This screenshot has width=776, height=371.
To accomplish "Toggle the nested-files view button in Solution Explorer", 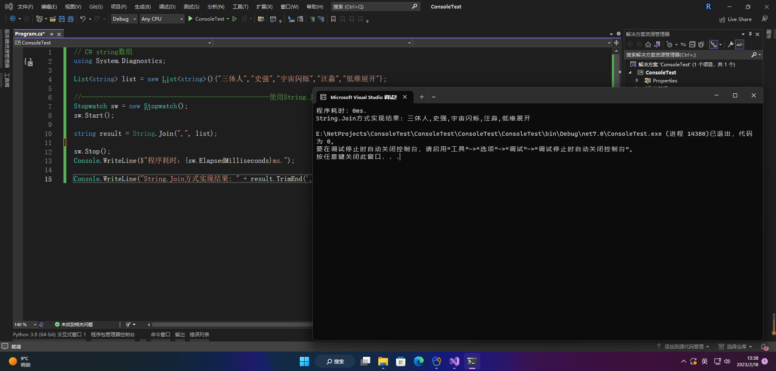I will 714,44.
